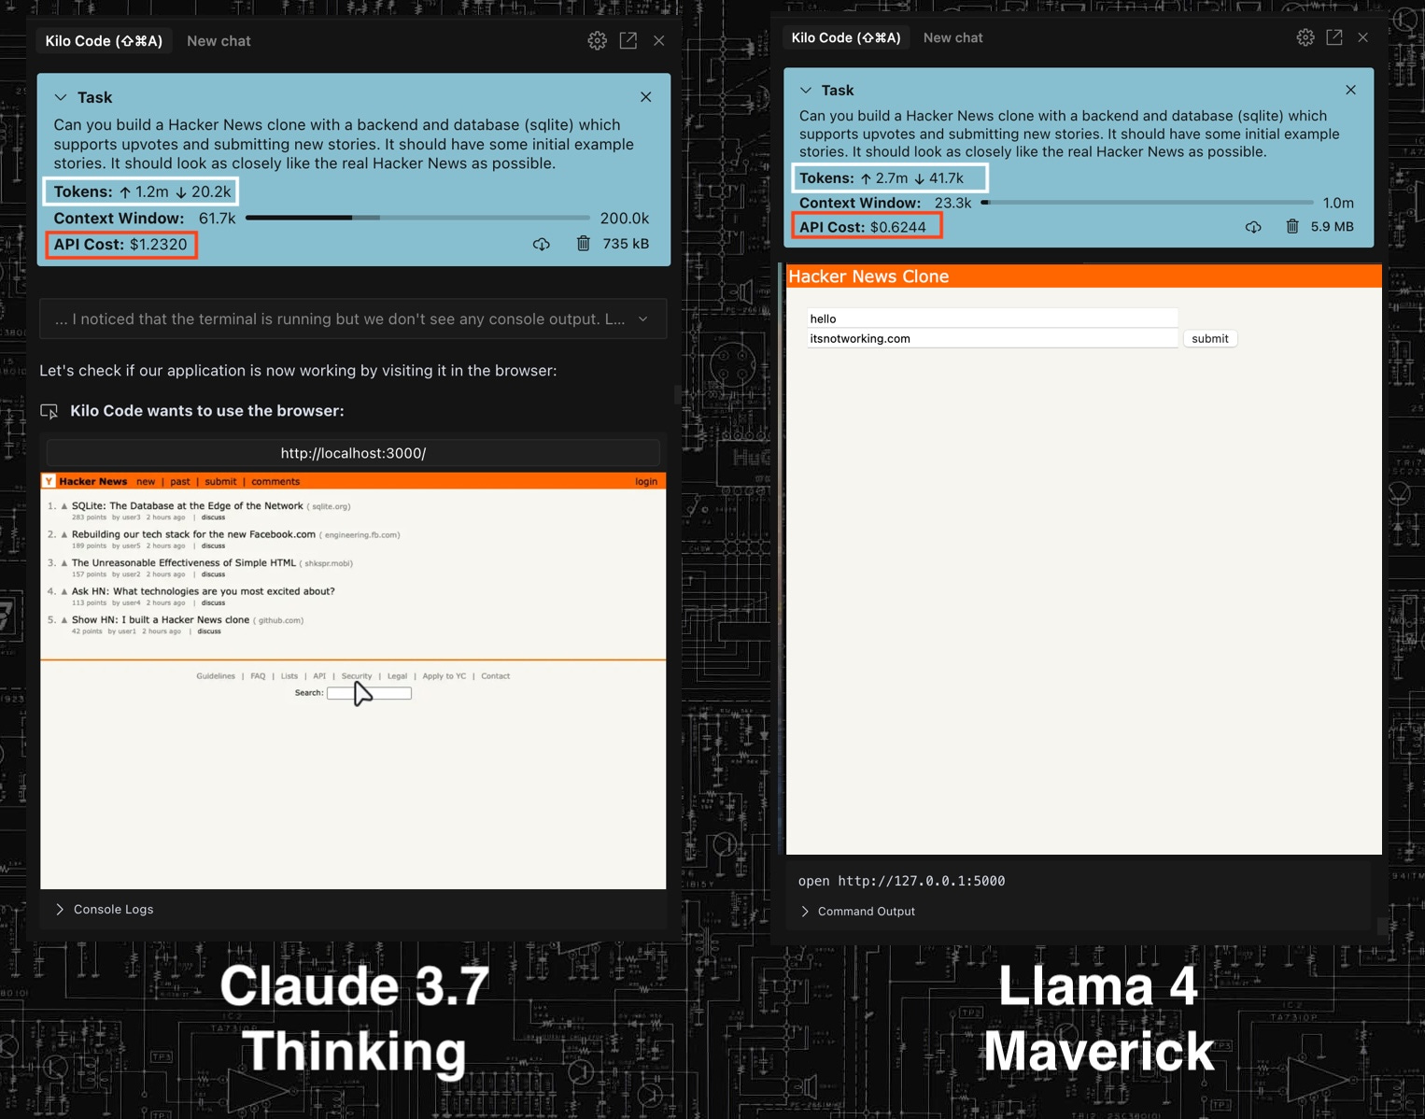Click left panel context window progress bar
The height and width of the screenshot is (1119, 1425).
click(x=417, y=218)
